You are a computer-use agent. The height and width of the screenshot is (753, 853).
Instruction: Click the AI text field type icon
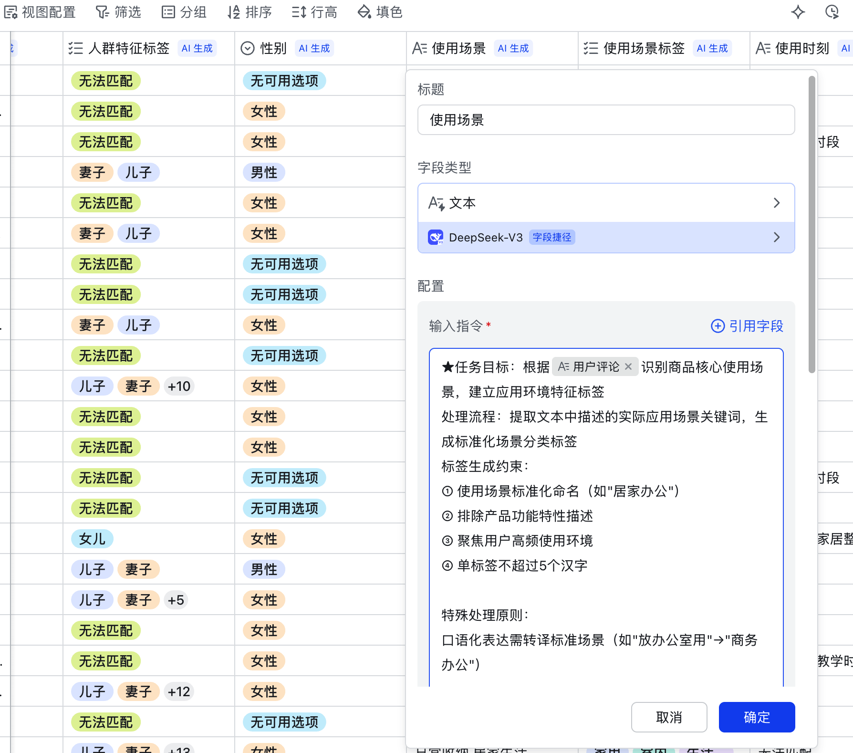pyautogui.click(x=436, y=203)
